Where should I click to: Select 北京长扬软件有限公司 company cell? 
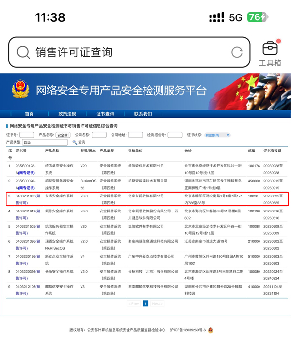(x=146, y=196)
